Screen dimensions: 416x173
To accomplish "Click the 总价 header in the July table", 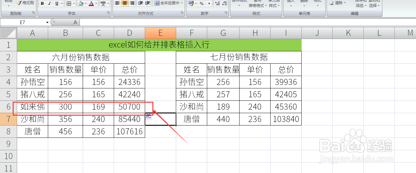I will 286,69.
